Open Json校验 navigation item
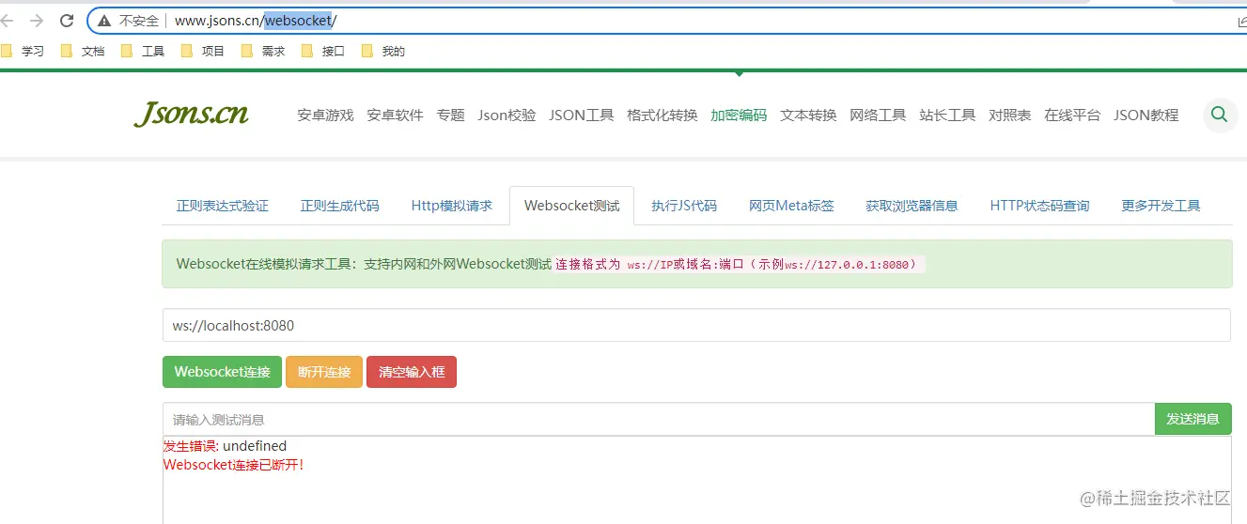 [x=507, y=115]
